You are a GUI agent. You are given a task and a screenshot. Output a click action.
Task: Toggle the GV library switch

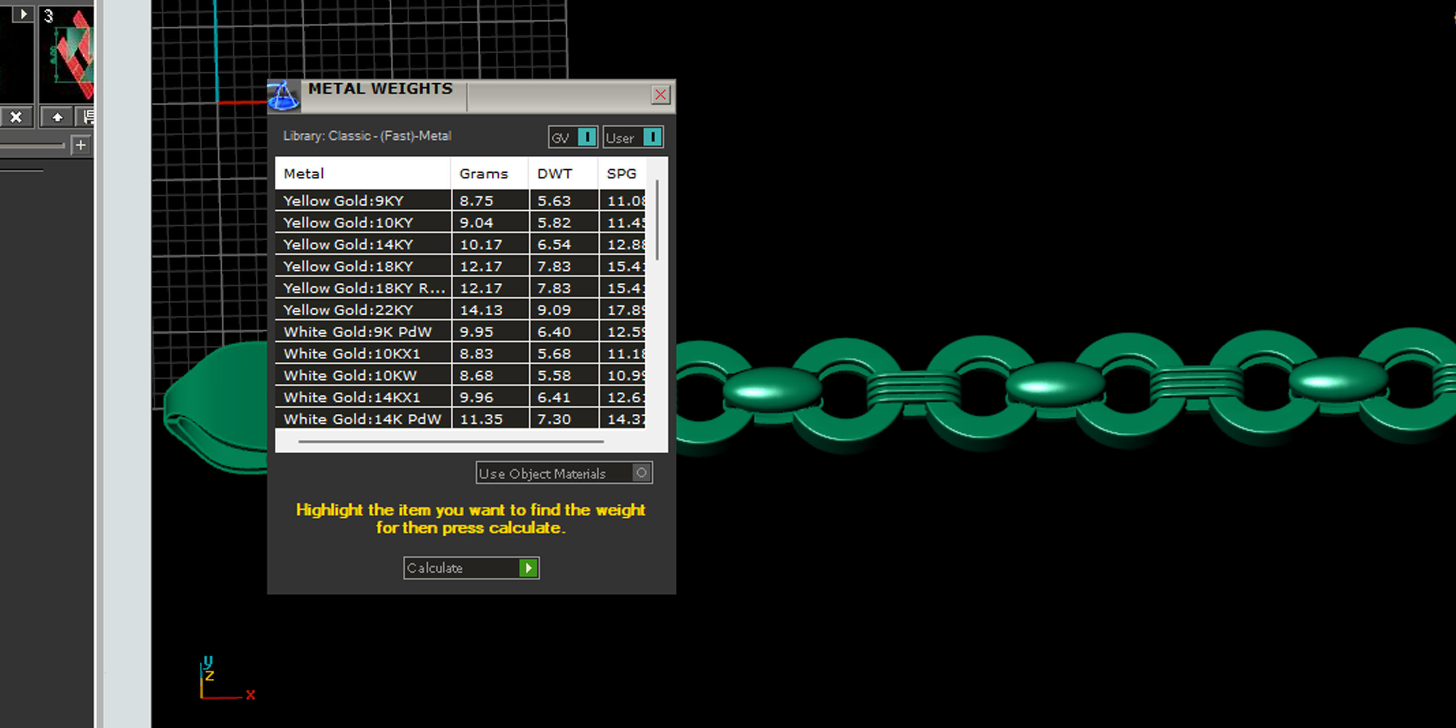[x=587, y=138]
